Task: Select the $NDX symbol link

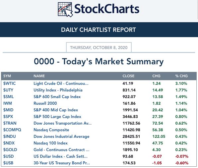Action: pyautogui.click(x=9, y=143)
